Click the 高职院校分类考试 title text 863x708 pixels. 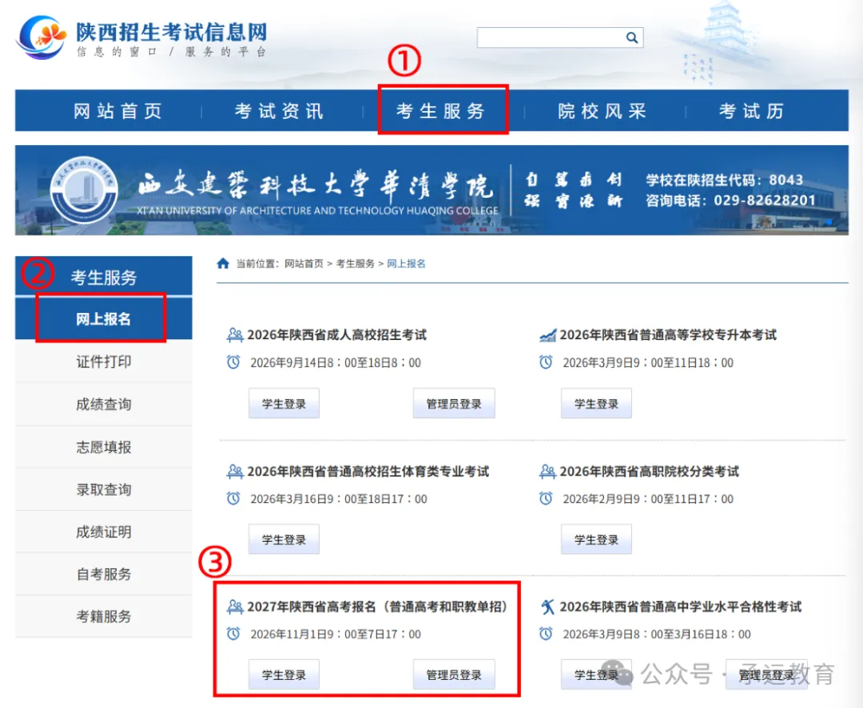click(650, 471)
